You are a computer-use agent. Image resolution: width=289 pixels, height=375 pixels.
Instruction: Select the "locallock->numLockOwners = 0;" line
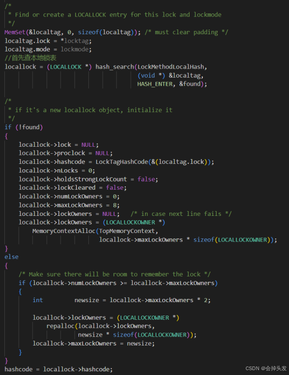pos(69,197)
